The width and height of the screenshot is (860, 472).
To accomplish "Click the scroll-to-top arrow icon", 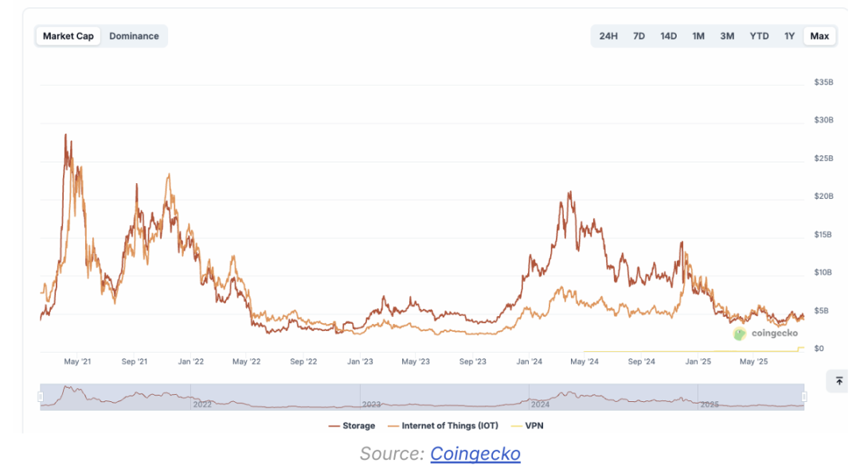I will pos(838,381).
